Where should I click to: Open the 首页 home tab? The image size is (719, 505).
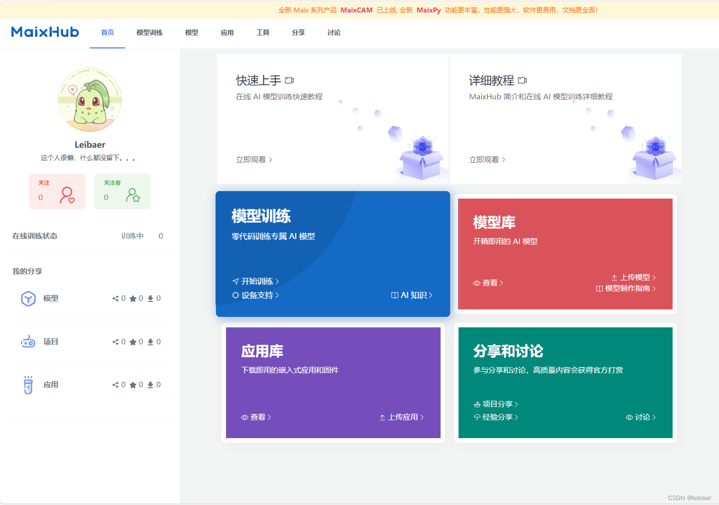[x=107, y=32]
